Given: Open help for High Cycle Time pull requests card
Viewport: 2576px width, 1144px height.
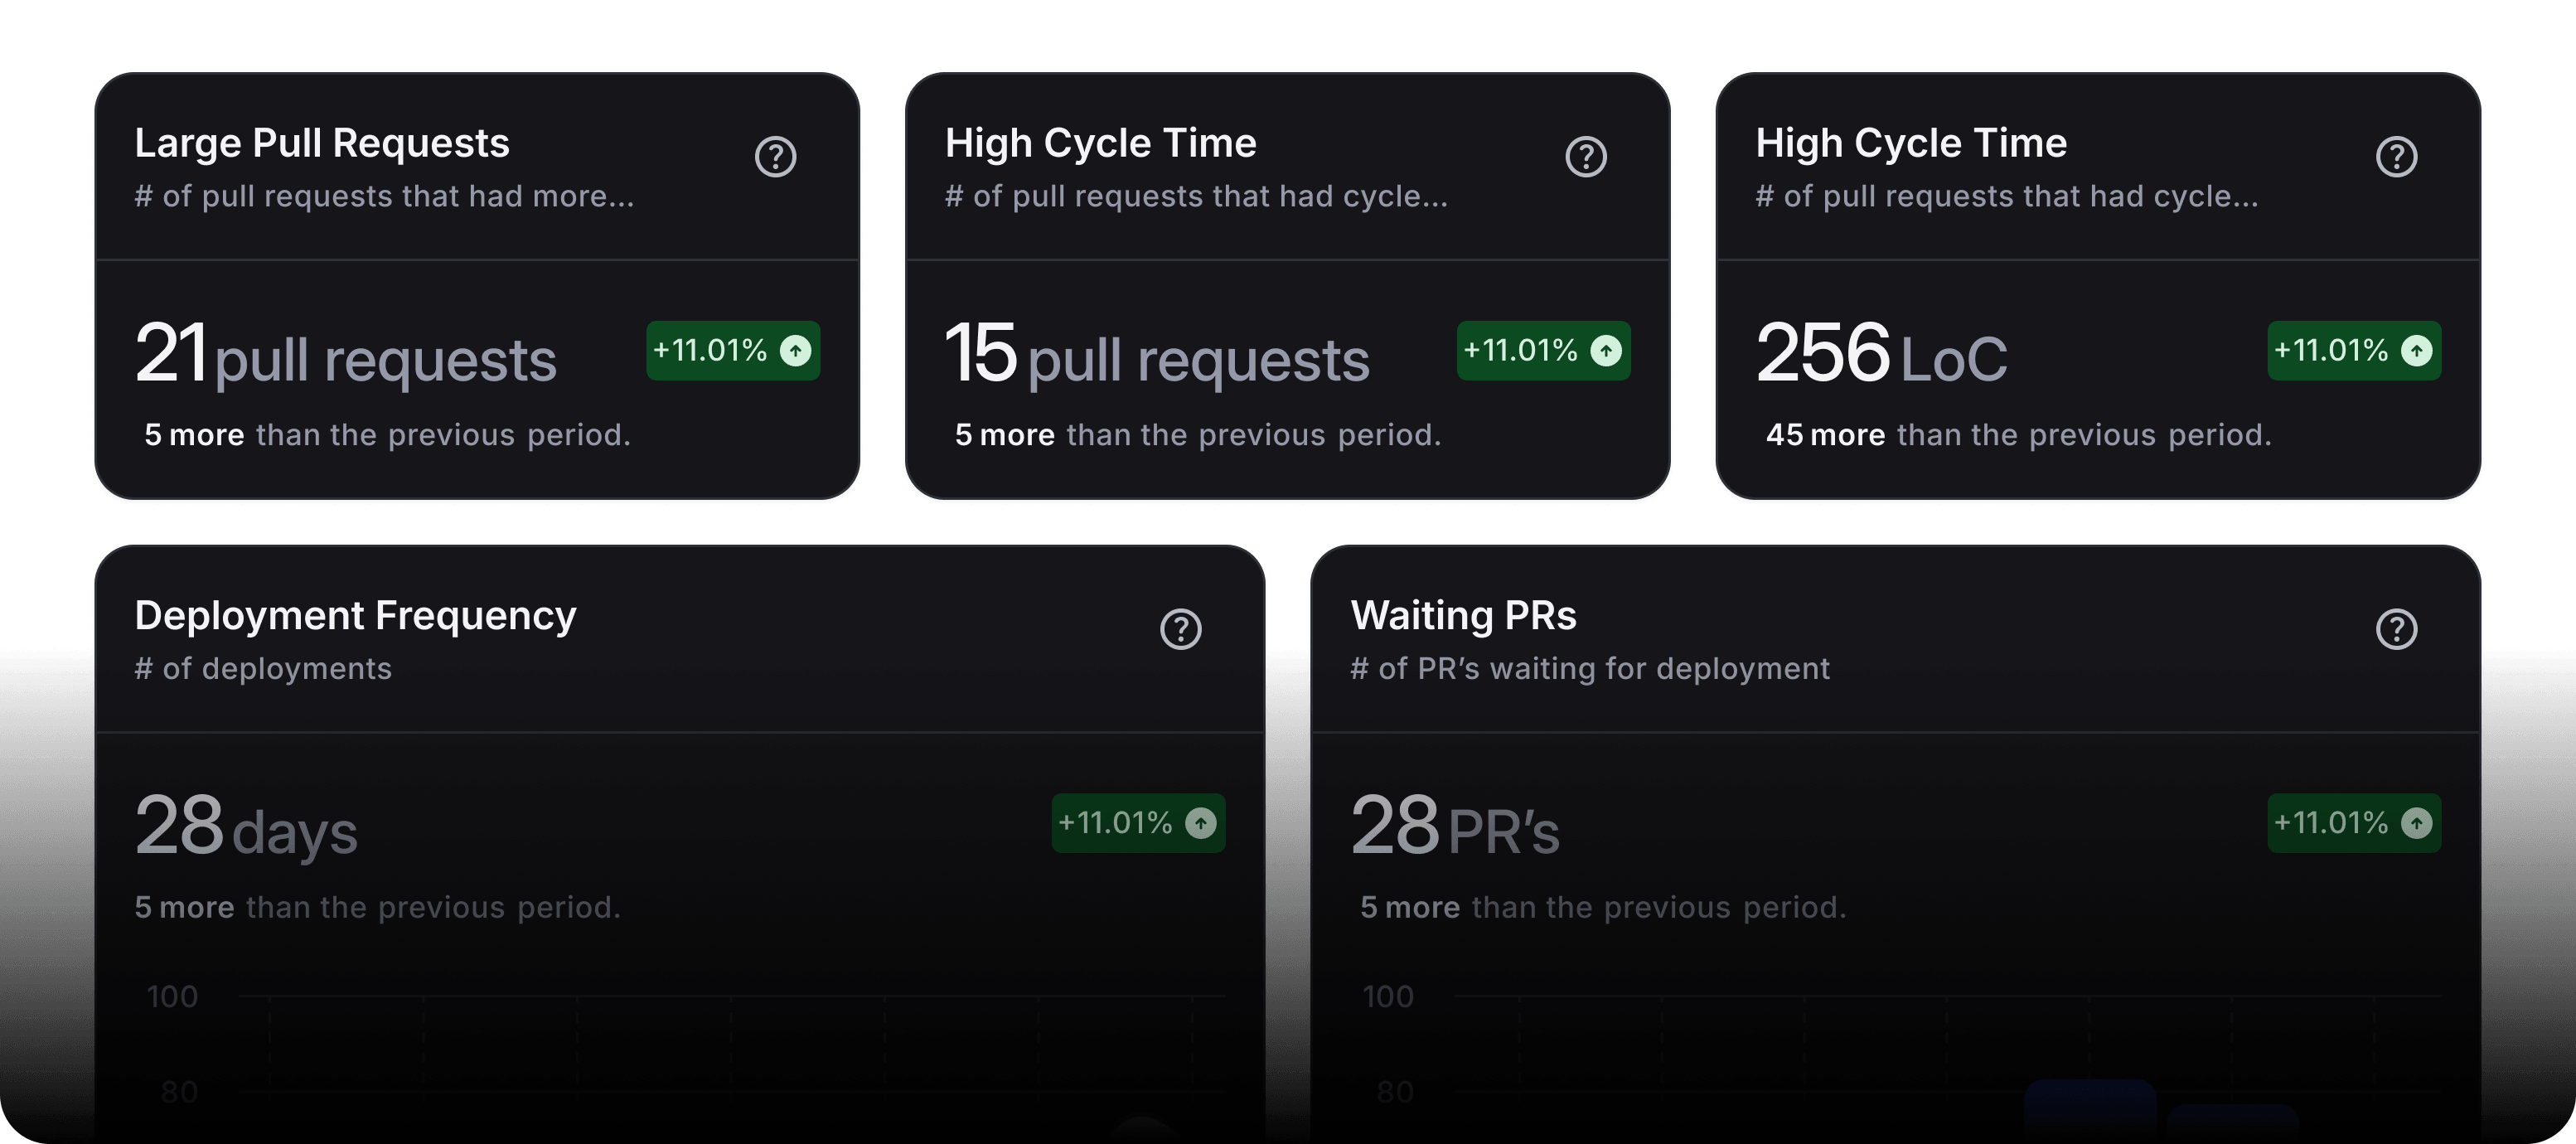Looking at the screenshot, I should pos(1585,157).
